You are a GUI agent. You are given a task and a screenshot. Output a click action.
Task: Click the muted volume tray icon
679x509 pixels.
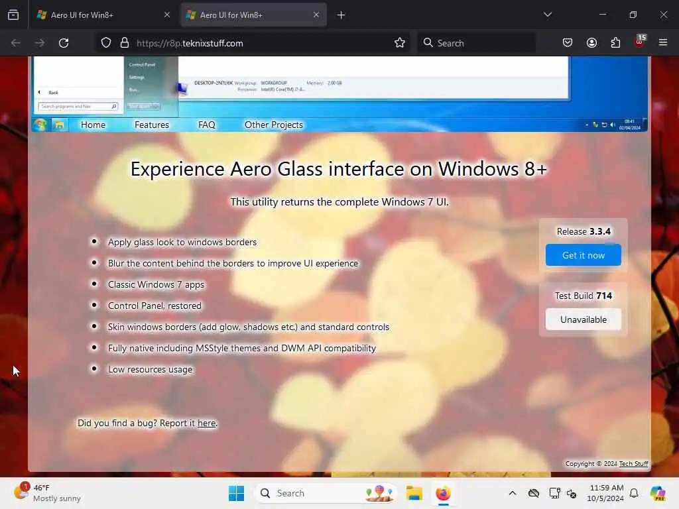pyautogui.click(x=572, y=493)
